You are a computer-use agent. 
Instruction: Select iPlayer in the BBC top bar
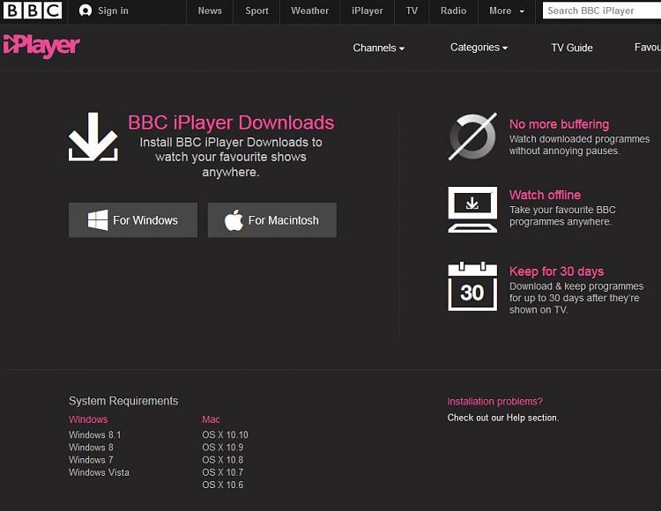coord(368,11)
